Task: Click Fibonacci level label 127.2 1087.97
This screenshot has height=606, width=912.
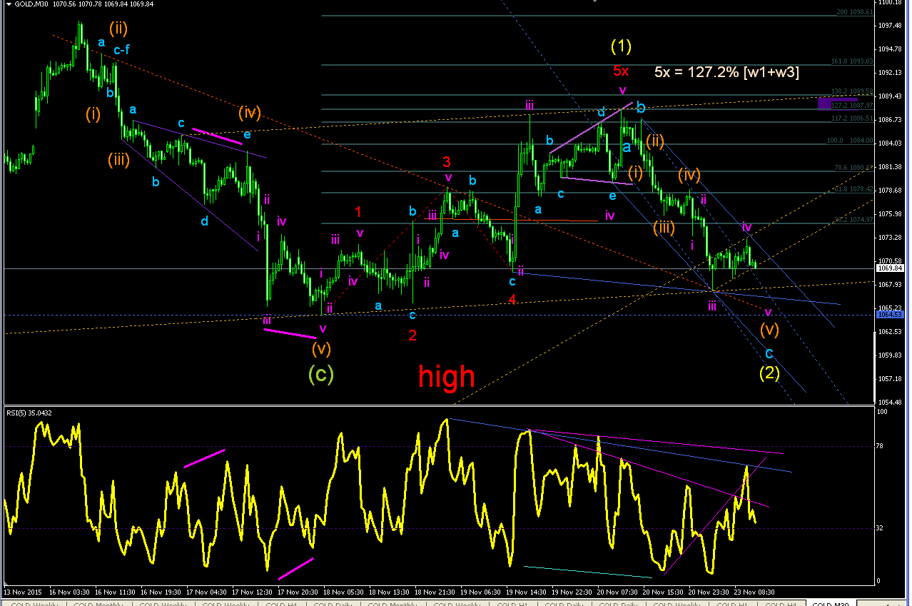Action: tap(852, 105)
